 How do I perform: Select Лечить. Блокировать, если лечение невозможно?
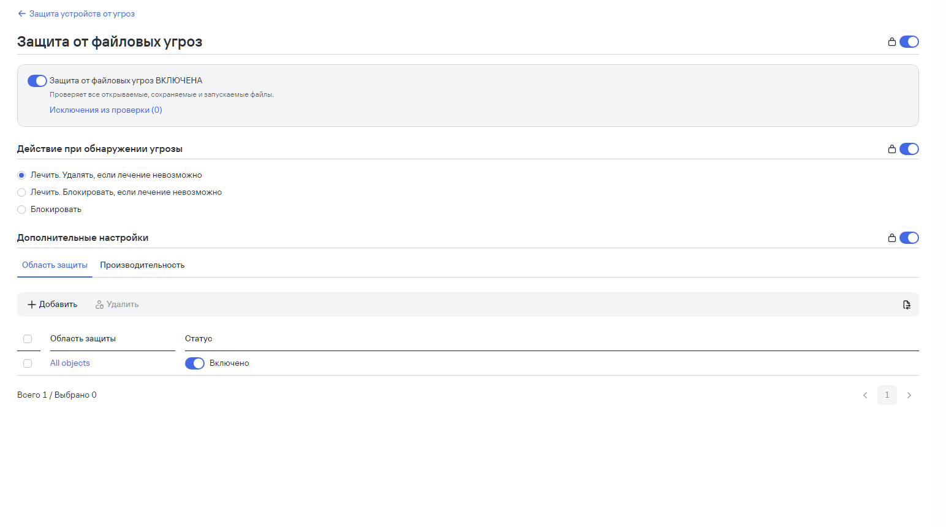21,192
